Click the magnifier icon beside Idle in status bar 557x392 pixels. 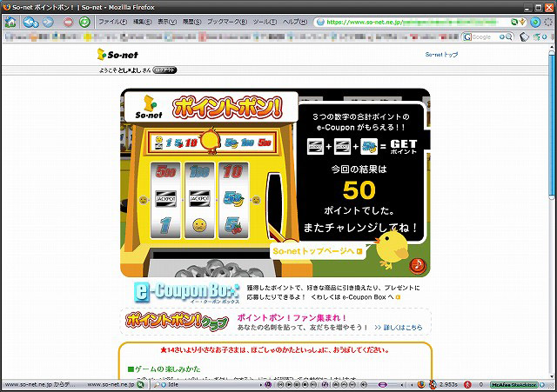point(157,385)
